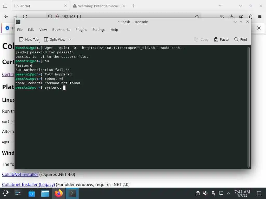Click the show desktop button
Viewport: 266px width, 199px height.
(259, 193)
